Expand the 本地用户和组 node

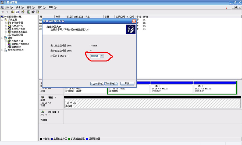6,29
